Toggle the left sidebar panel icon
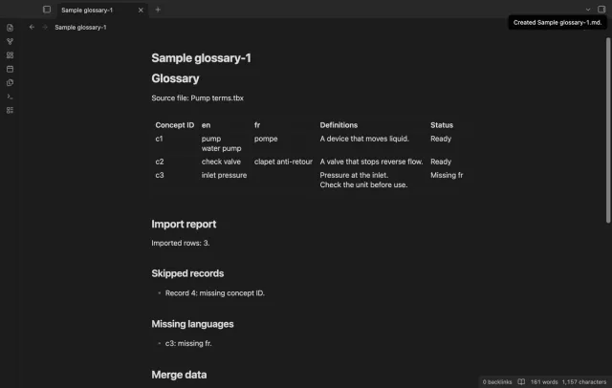The width and height of the screenshot is (612, 388). pos(47,10)
